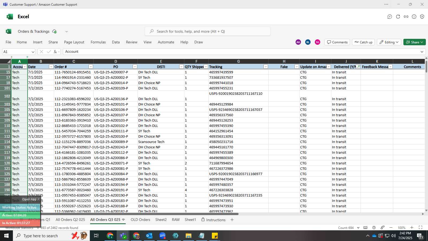Click the confirm entry checkmark in formula bar
428x241 pixels.
click(49, 52)
